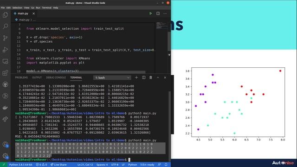Viewport: 297px width, 167px height.
Task: Open the Manage settings gear
Action: click(5, 156)
